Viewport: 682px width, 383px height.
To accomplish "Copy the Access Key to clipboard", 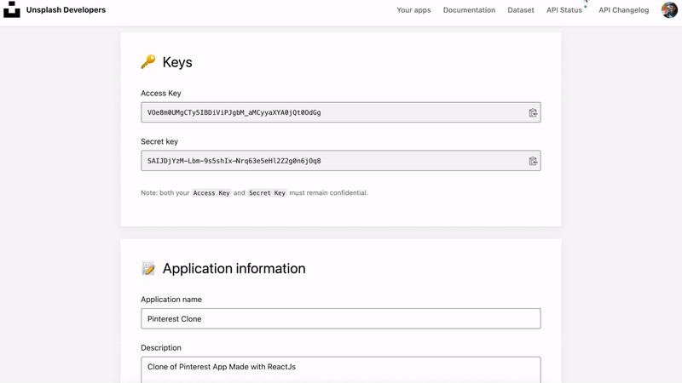I will point(533,112).
